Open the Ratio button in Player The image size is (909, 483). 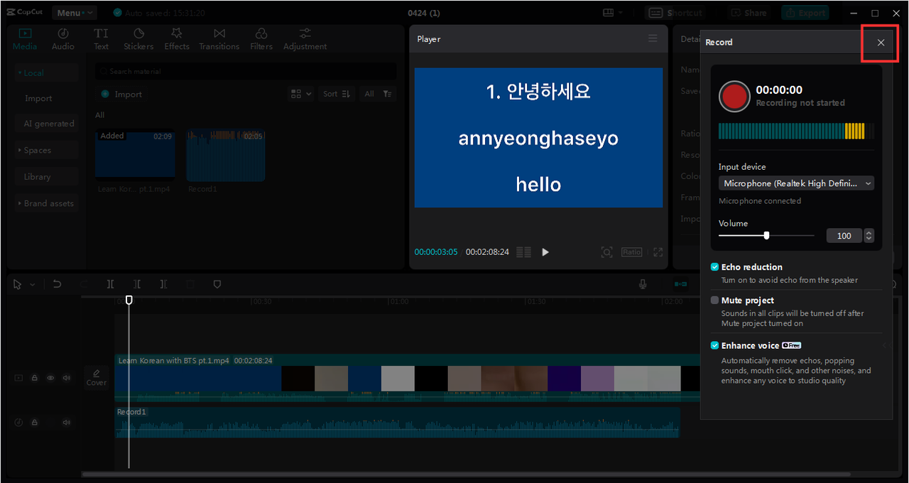(x=631, y=252)
